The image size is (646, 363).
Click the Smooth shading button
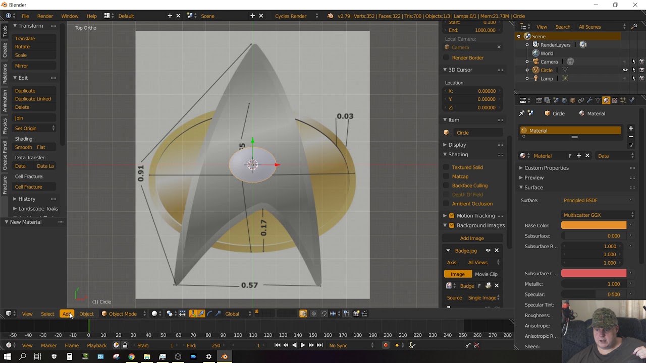point(23,147)
